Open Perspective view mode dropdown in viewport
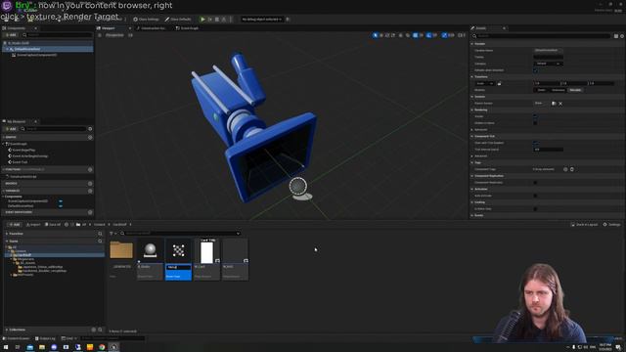This screenshot has width=626, height=352. [x=114, y=35]
